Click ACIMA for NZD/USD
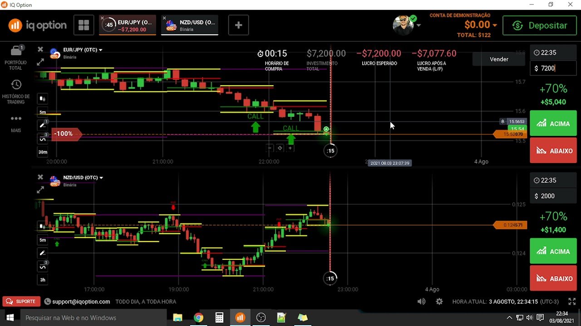The height and width of the screenshot is (326, 581). coord(553,251)
